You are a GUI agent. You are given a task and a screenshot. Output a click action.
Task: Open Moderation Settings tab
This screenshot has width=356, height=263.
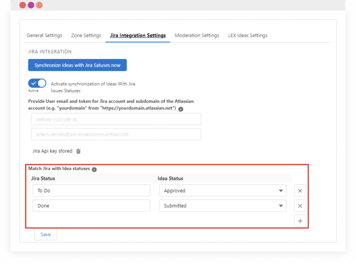coord(197,35)
